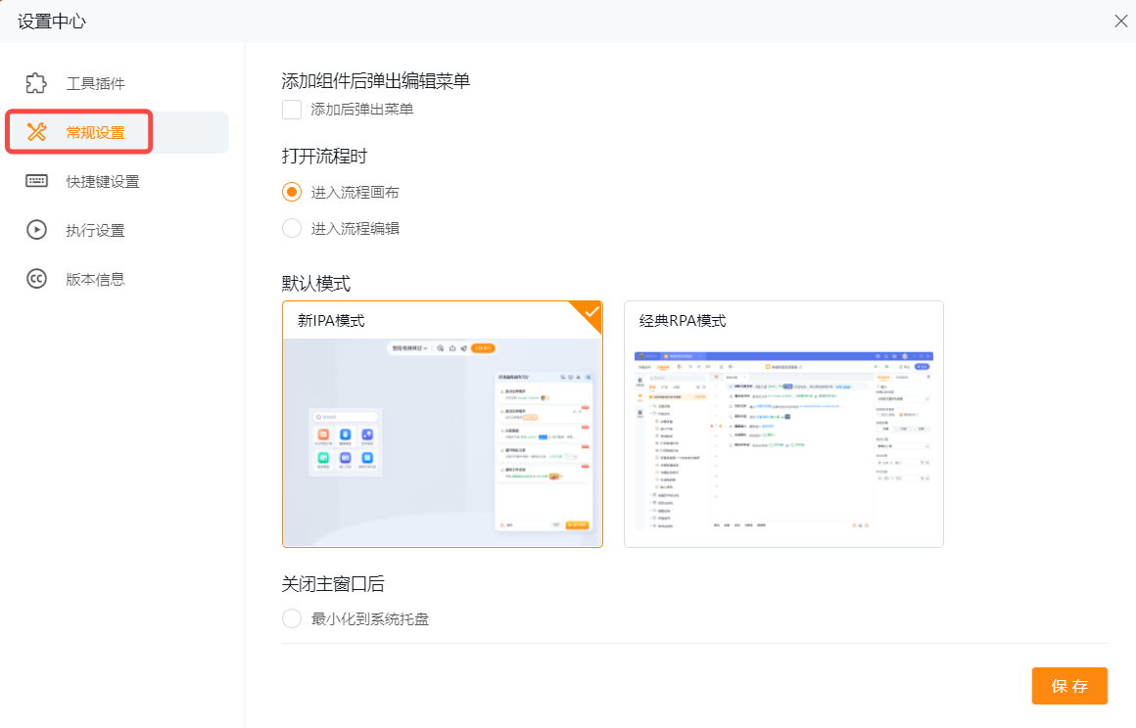Select the 经典RPA模式 preview thumbnail
The image size is (1136, 728).
(x=783, y=442)
